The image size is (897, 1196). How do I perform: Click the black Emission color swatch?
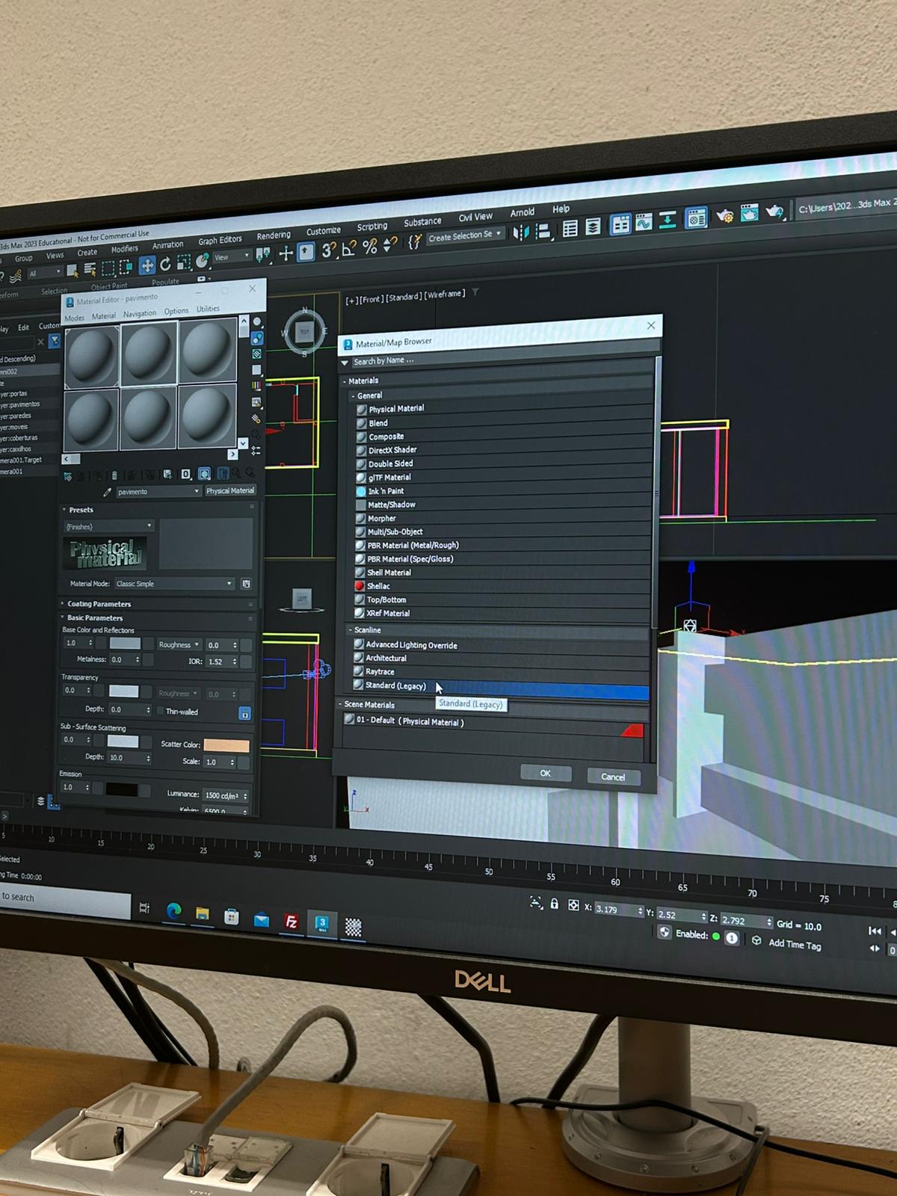point(122,789)
